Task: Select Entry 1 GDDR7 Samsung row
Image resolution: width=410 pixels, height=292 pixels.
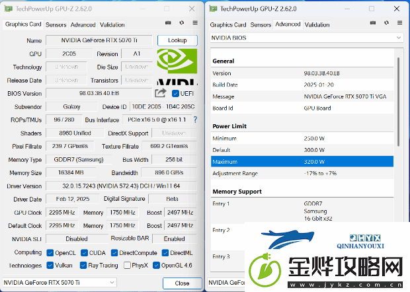Action: tap(302, 211)
